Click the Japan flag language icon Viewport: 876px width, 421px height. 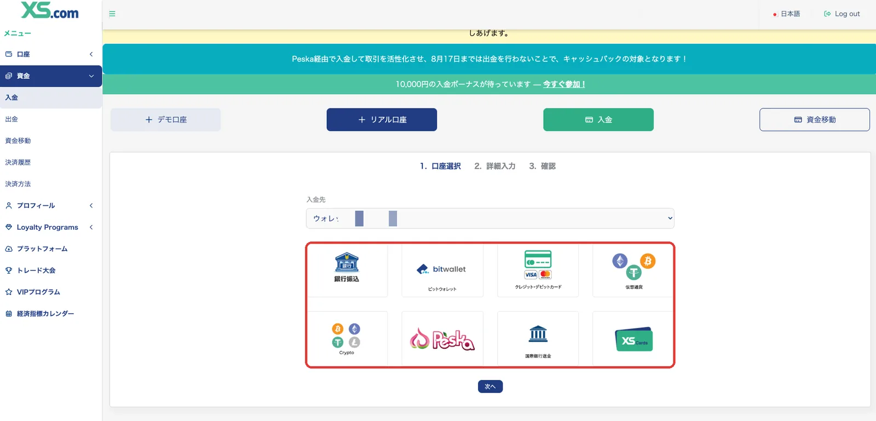775,14
